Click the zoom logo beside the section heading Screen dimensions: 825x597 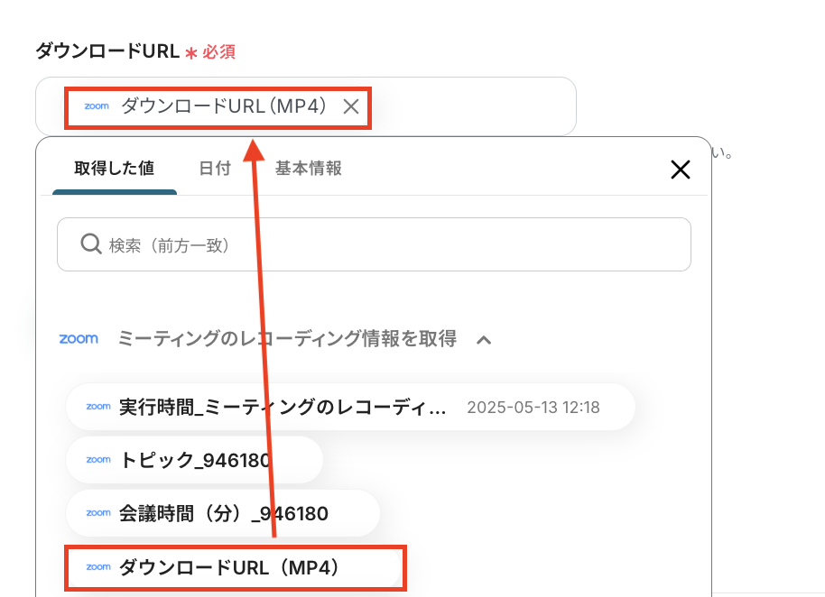pos(79,339)
